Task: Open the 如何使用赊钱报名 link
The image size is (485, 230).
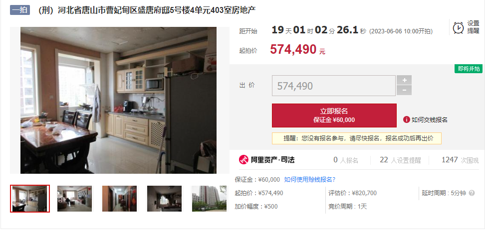Action: pyautogui.click(x=310, y=179)
